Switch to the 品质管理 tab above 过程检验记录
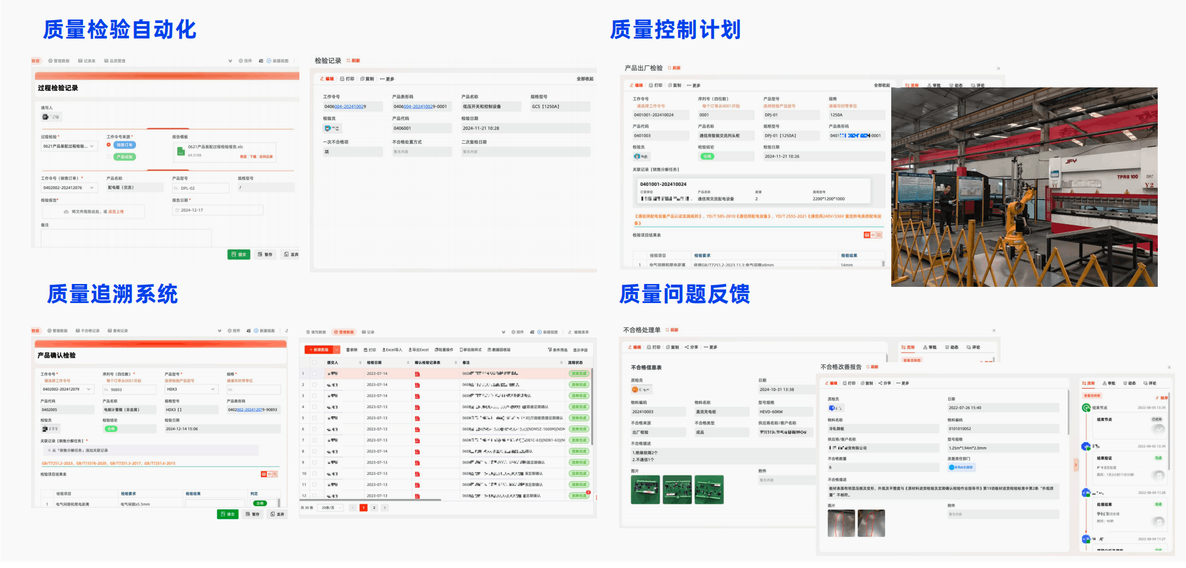Screen dimensions: 1186x568 (115, 60)
